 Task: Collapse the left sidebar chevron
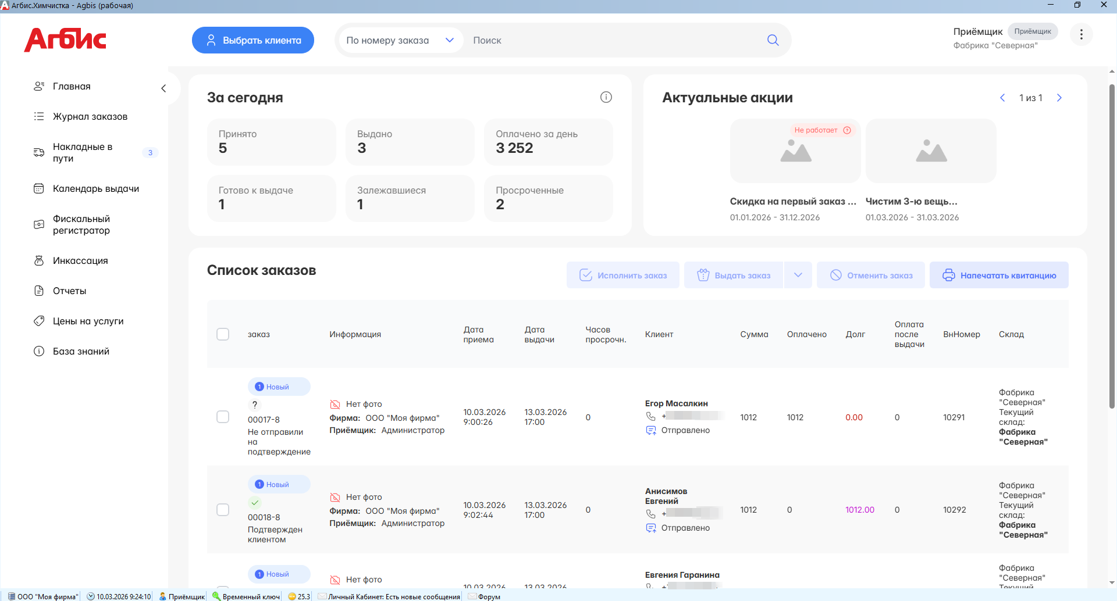[163, 88]
